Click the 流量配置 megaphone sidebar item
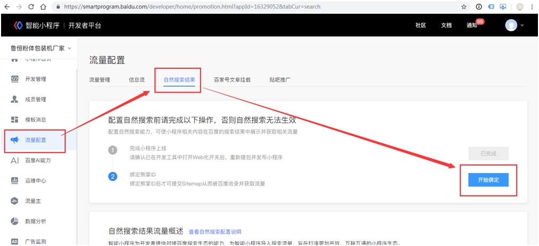Screen dimensions: 539x246 coord(35,140)
